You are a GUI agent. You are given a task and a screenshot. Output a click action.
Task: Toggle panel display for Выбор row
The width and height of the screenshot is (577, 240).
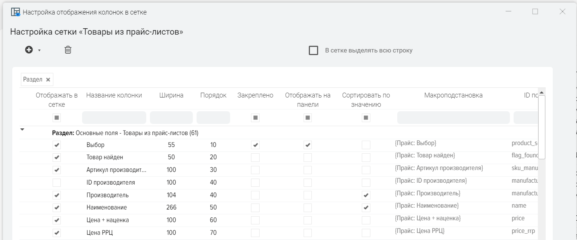click(x=308, y=145)
